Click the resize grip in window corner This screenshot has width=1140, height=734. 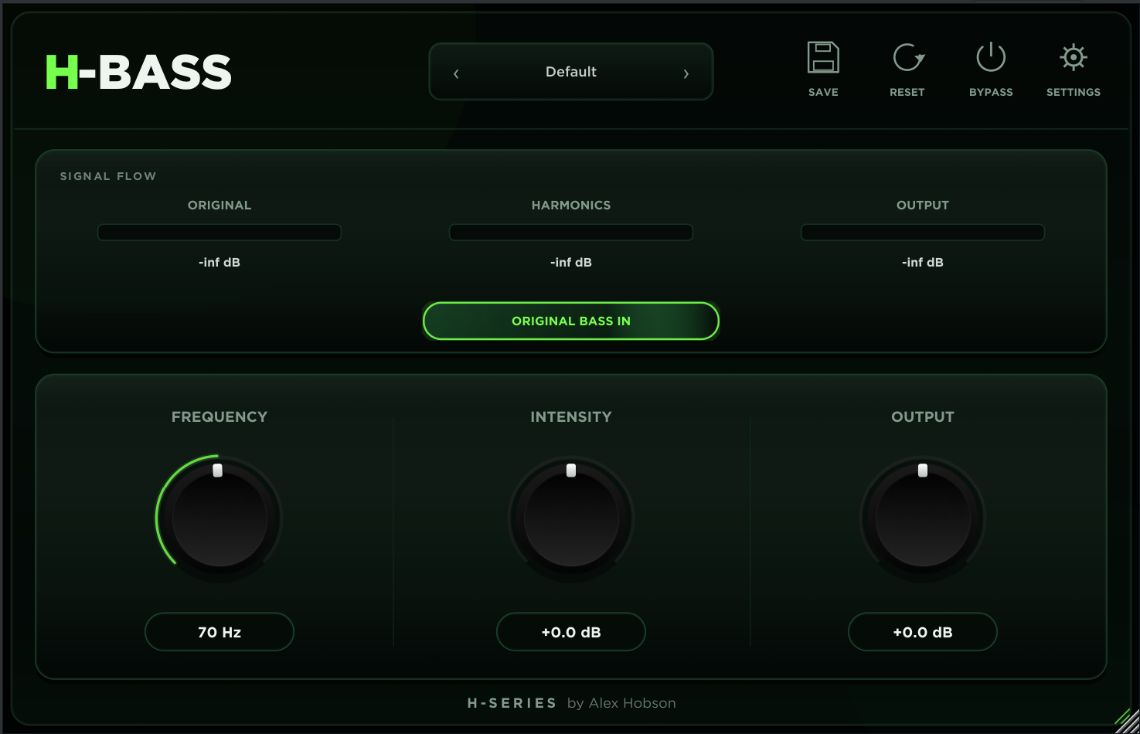1127,720
